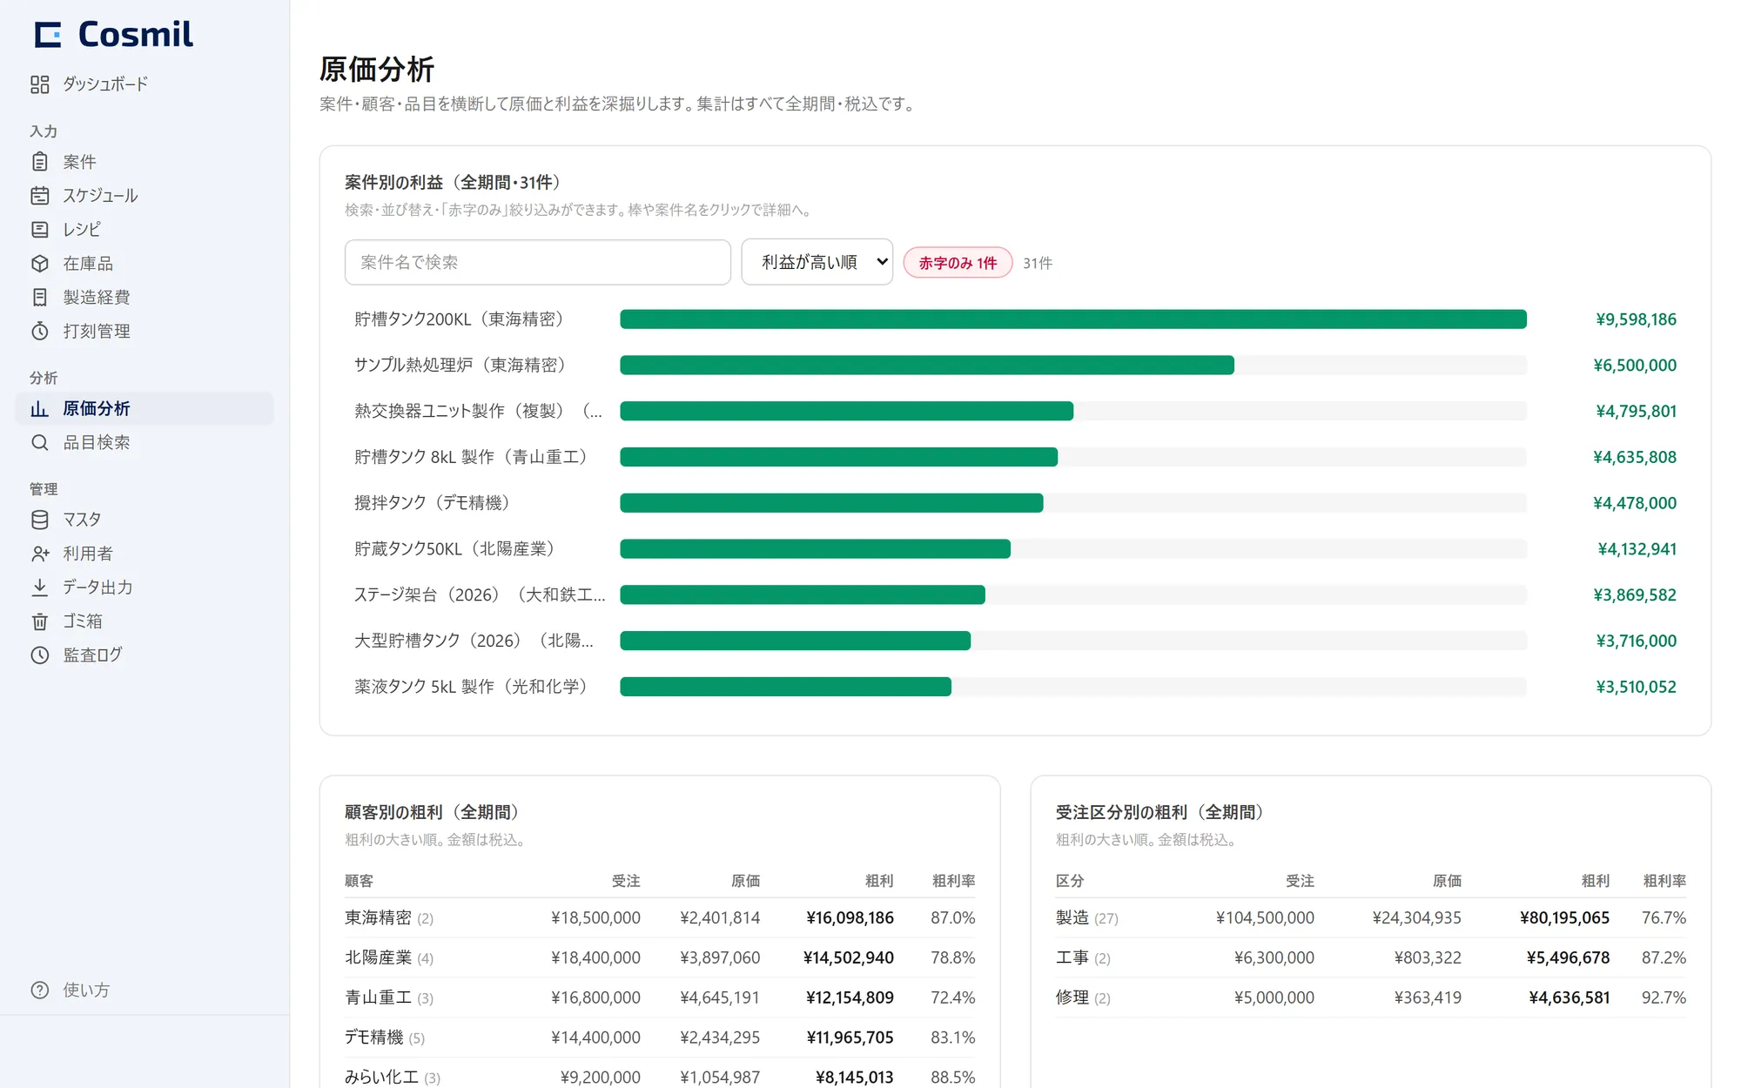Click the Cosmil brand name
The height and width of the screenshot is (1088, 1741).
click(136, 35)
